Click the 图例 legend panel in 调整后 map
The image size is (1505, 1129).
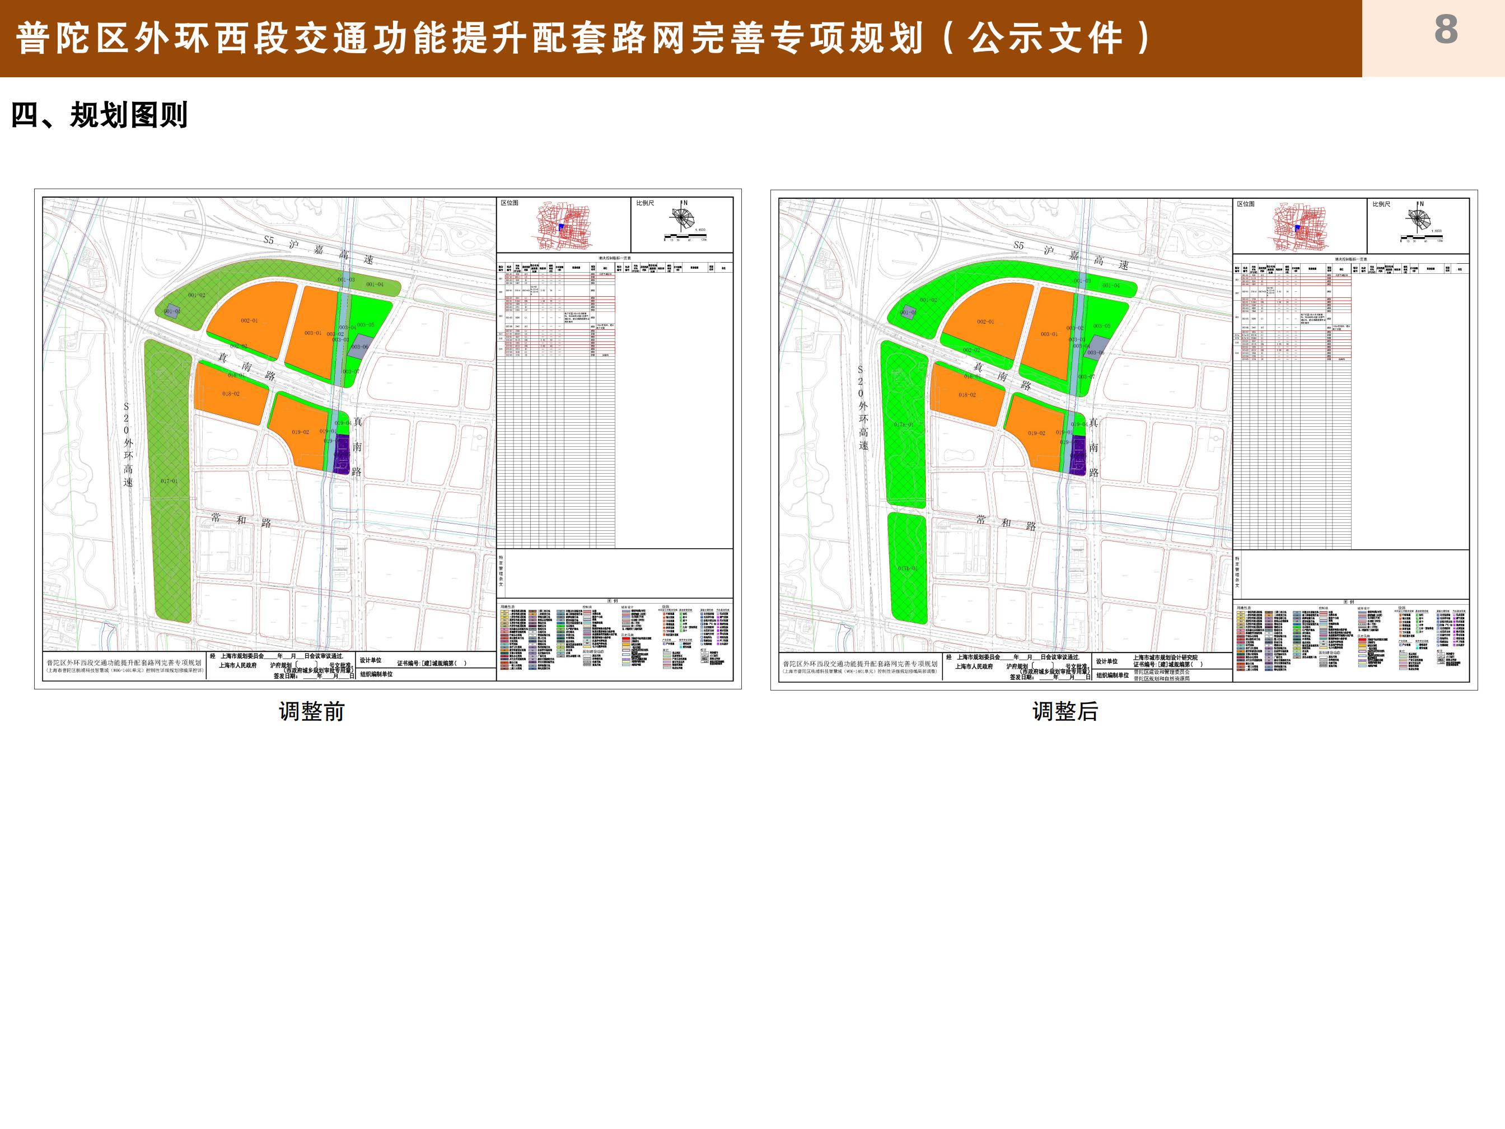click(1350, 640)
